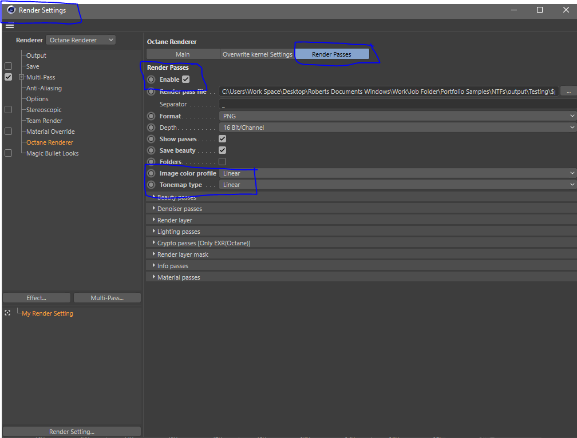Expand the Info passes section
Image resolution: width=577 pixels, height=438 pixels.
click(x=153, y=265)
